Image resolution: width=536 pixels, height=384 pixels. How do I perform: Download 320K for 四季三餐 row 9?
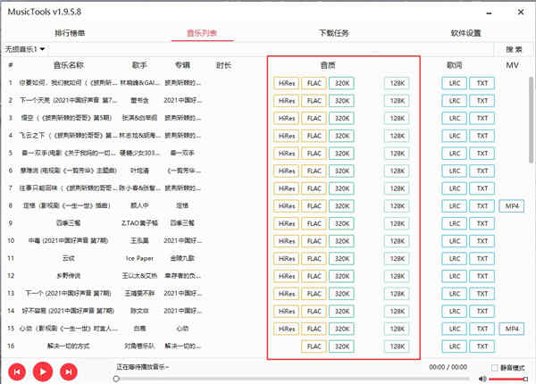[342, 223]
